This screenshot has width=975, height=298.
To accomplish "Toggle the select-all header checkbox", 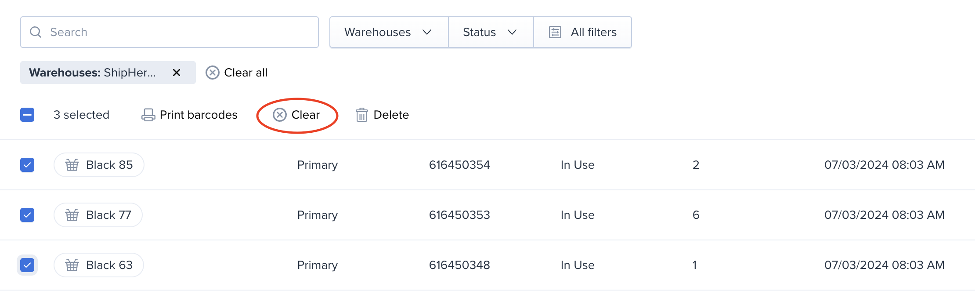I will pos(27,115).
